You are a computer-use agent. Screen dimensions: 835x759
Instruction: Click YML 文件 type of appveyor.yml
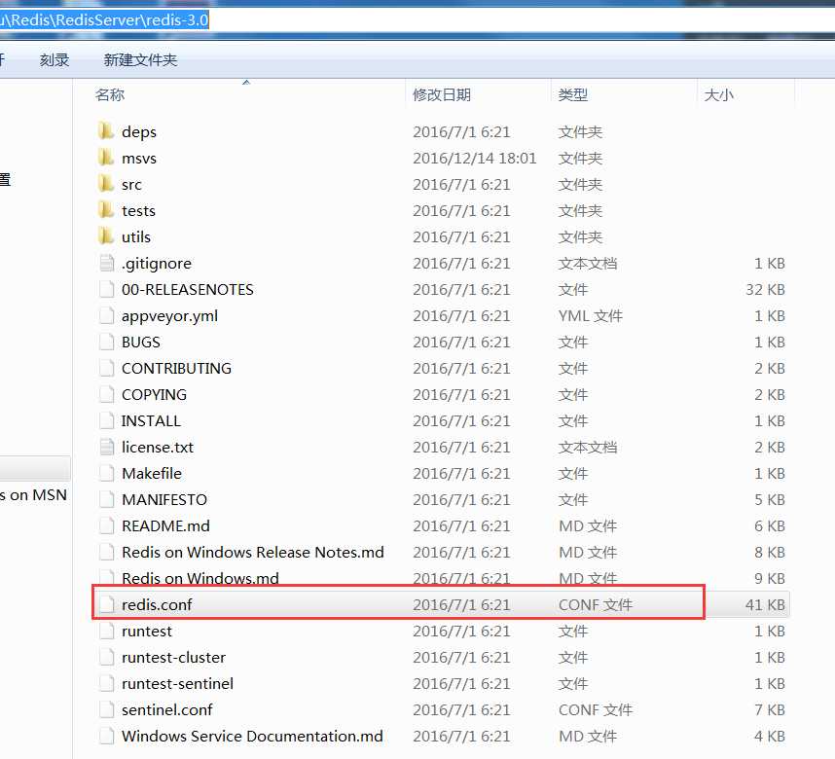tap(590, 316)
